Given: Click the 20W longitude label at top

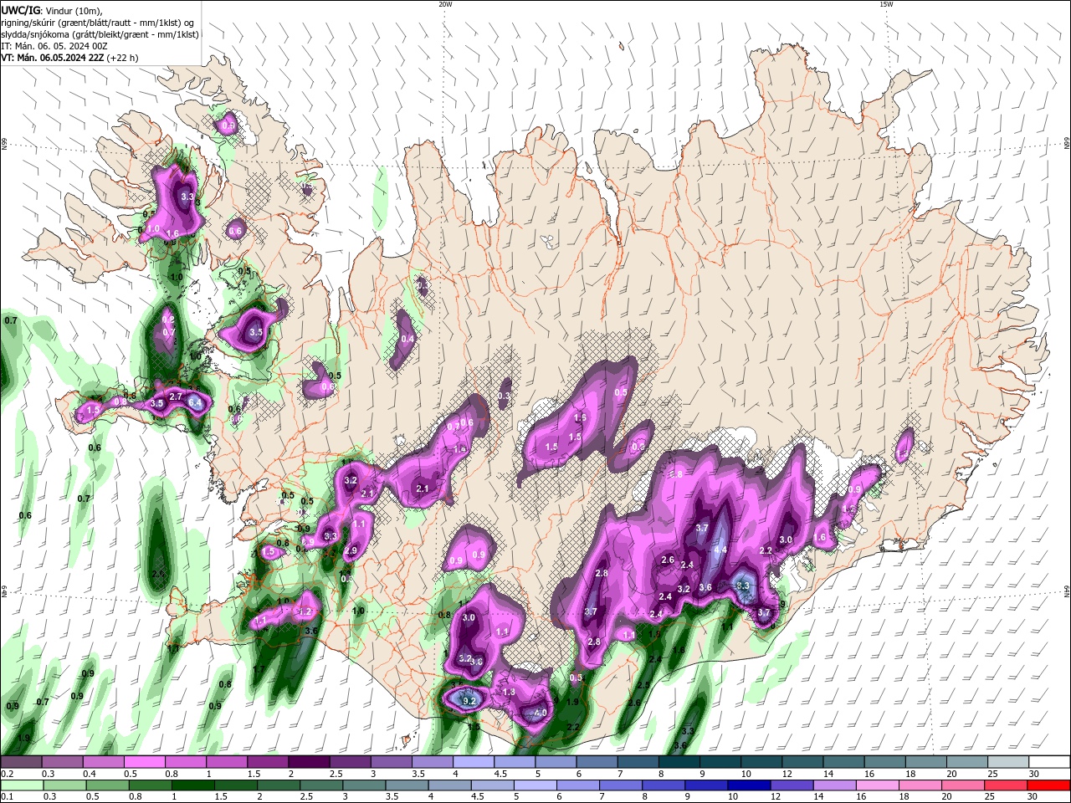Looking at the screenshot, I should [445, 4].
